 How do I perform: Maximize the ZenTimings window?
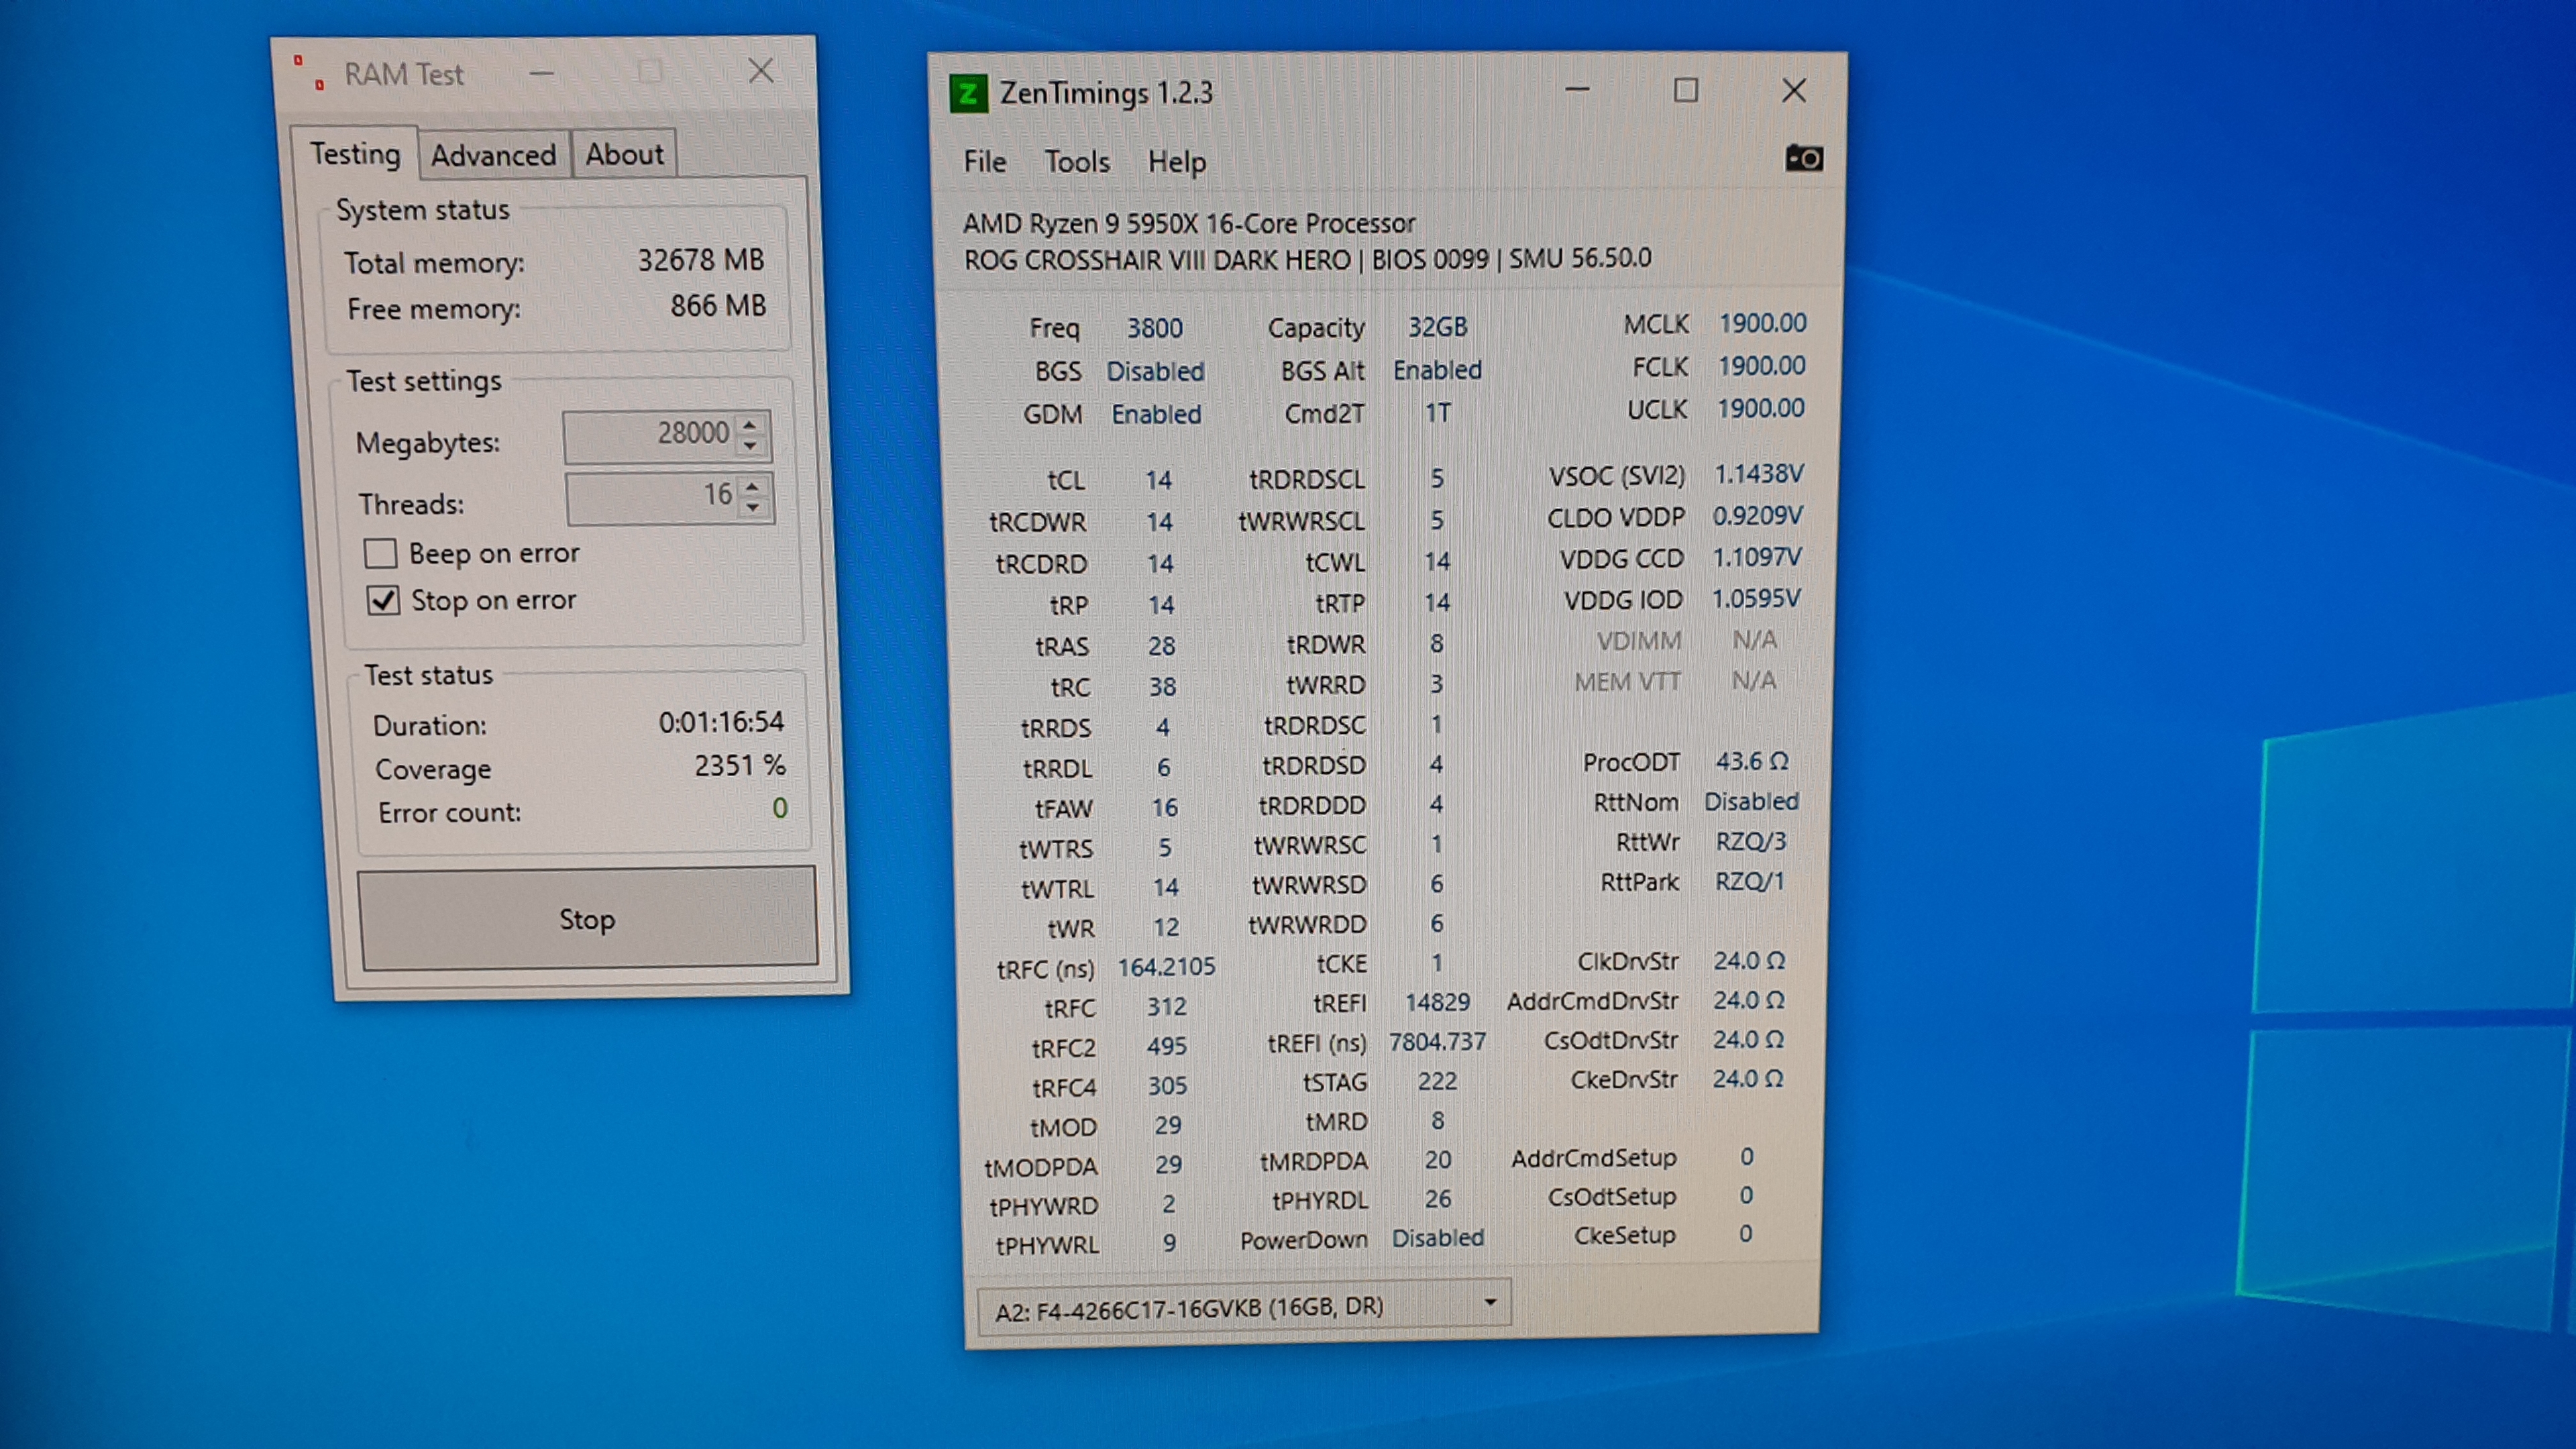[x=1685, y=90]
